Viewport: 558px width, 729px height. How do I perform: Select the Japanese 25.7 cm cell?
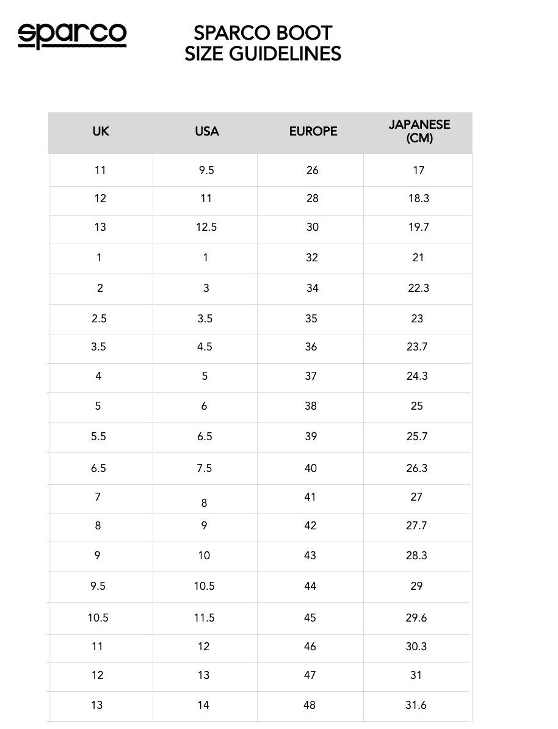click(417, 437)
